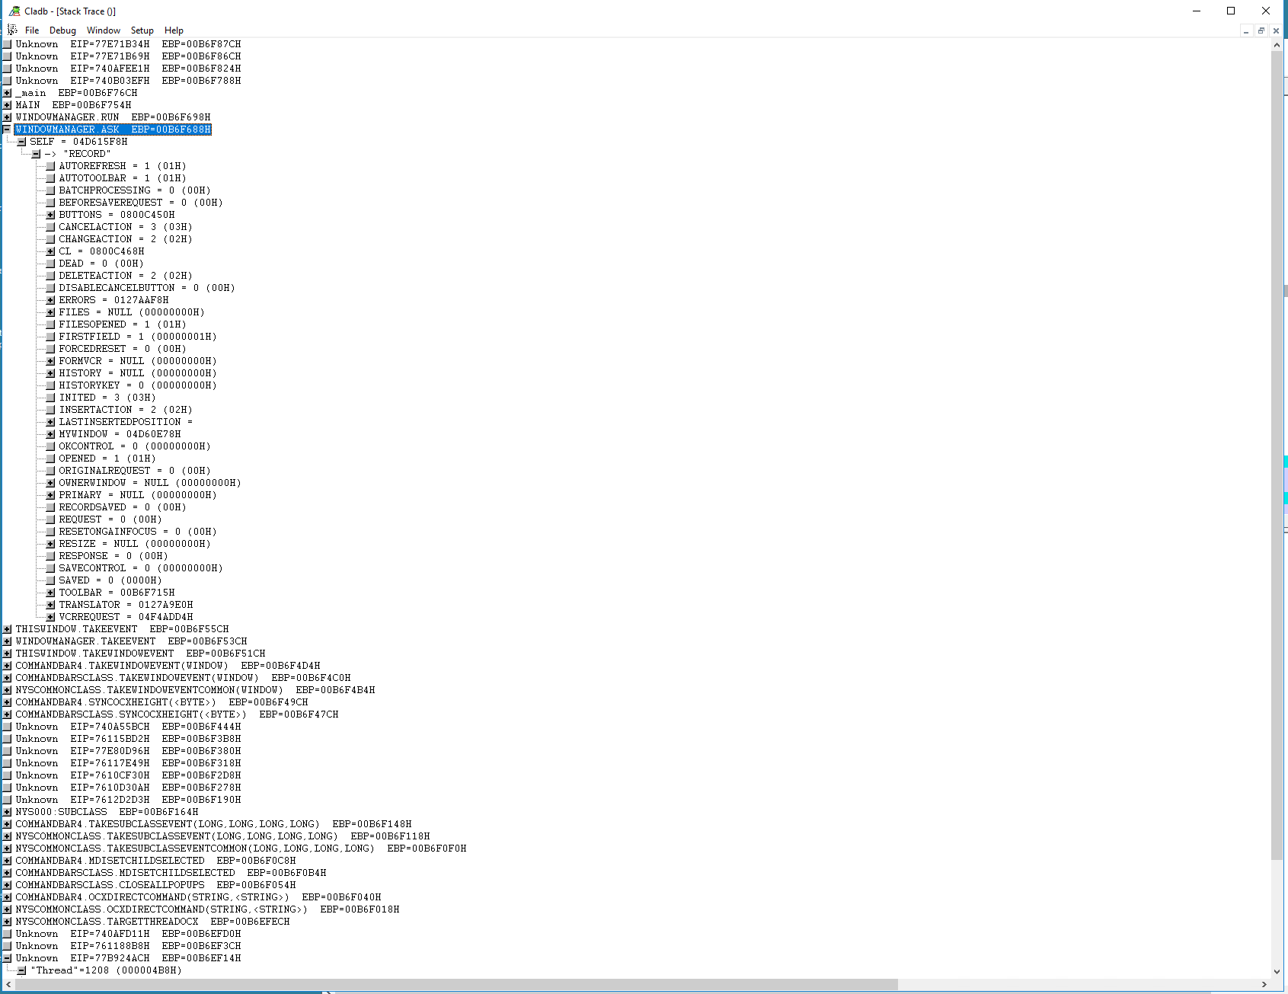Click the horizontal scrollbar thumb
Image resolution: width=1288 pixels, height=994 pixels.
[455, 984]
